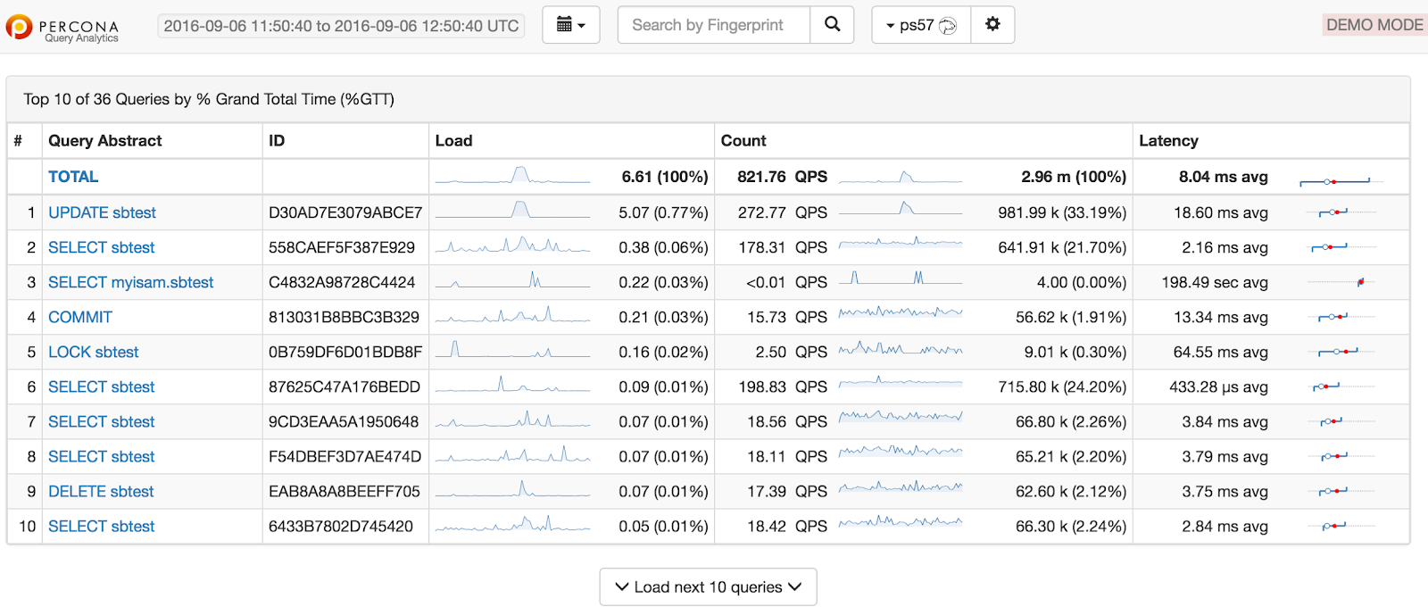Click the ID column header
The width and height of the screenshot is (1428, 615).
point(277,140)
